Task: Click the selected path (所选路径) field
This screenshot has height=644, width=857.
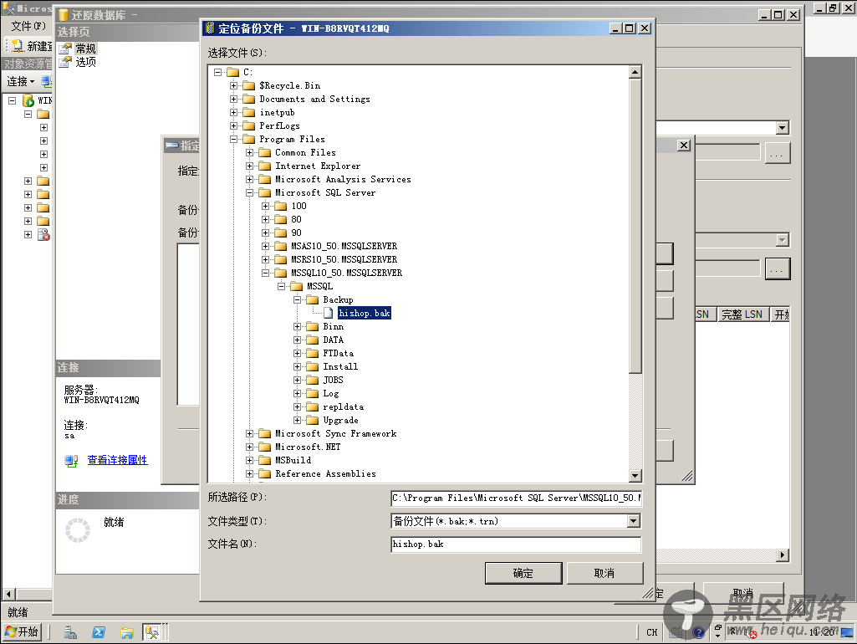Action: click(x=516, y=498)
